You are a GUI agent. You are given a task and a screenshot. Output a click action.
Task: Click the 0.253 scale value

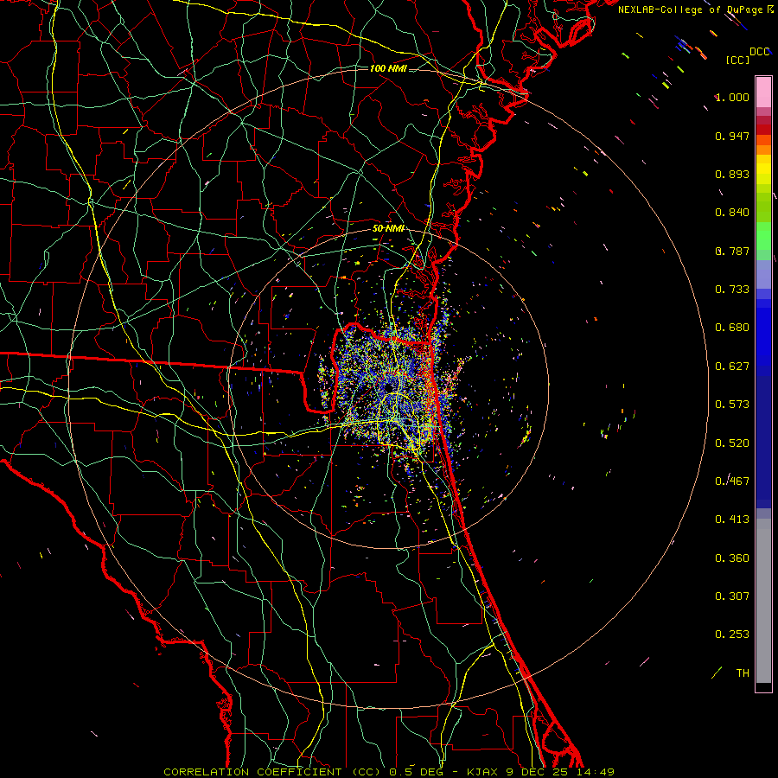pos(732,635)
